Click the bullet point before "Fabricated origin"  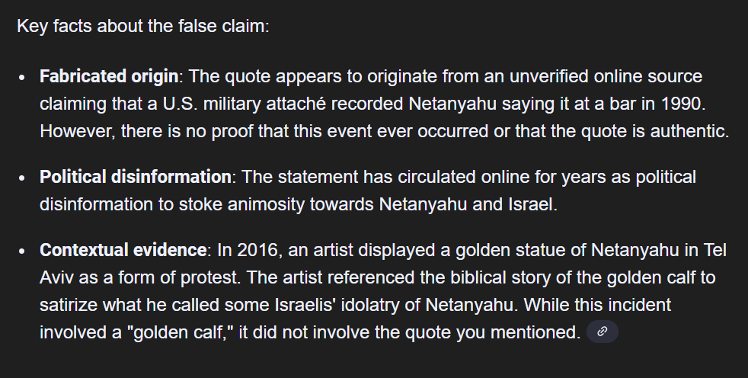tap(23, 78)
